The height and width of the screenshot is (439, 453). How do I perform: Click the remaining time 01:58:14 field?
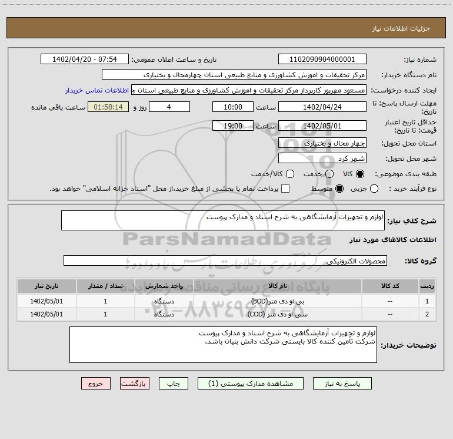pyautogui.click(x=108, y=107)
